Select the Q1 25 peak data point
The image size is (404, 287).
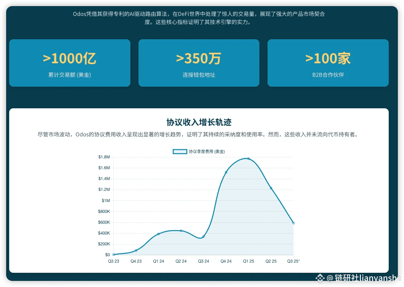point(249,159)
